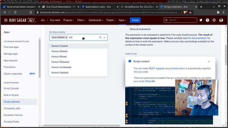
Task: Click the Script context info icon
Action: point(130,61)
